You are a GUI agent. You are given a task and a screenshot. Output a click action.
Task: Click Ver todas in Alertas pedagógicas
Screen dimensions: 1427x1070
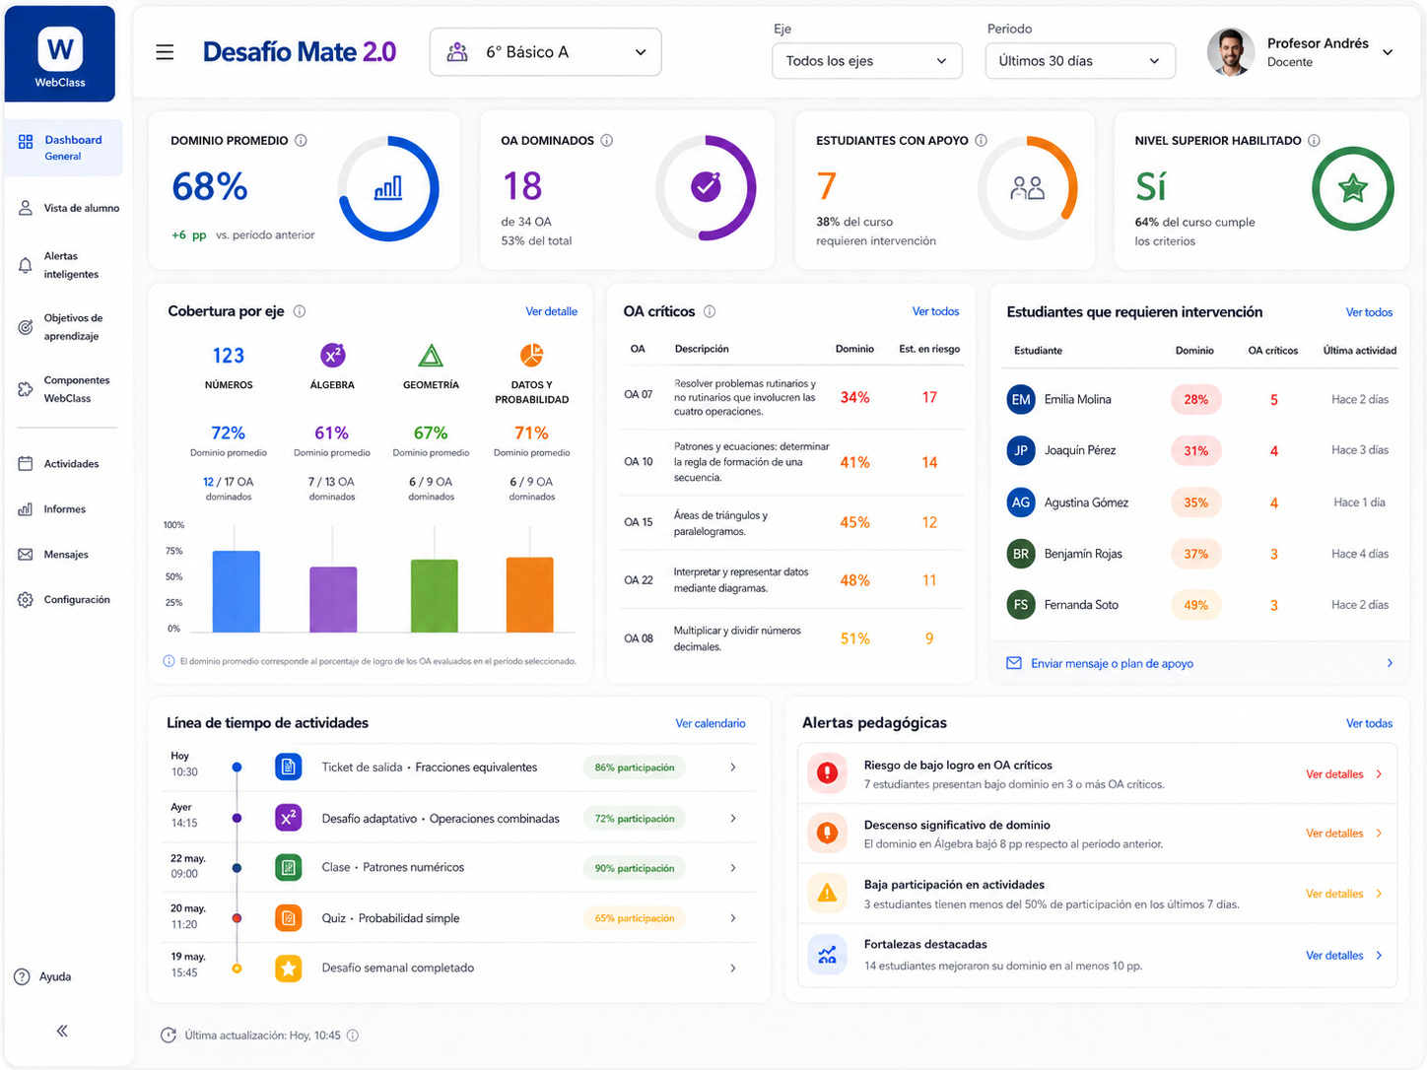(x=1369, y=723)
